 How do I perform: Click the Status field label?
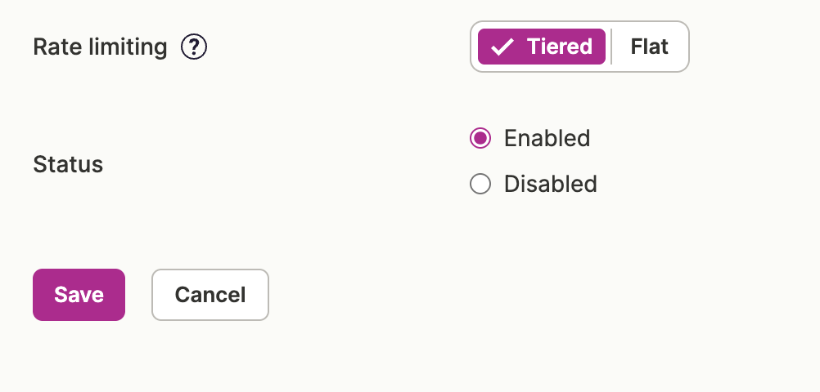click(68, 164)
